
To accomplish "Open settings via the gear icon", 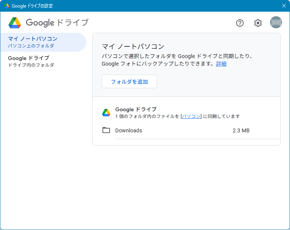I will pos(258,23).
